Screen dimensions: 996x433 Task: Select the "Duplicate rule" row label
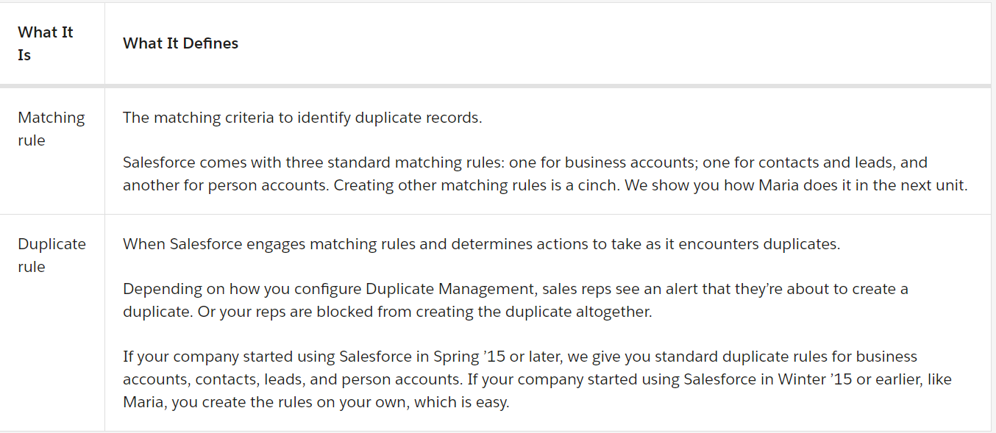(51, 255)
